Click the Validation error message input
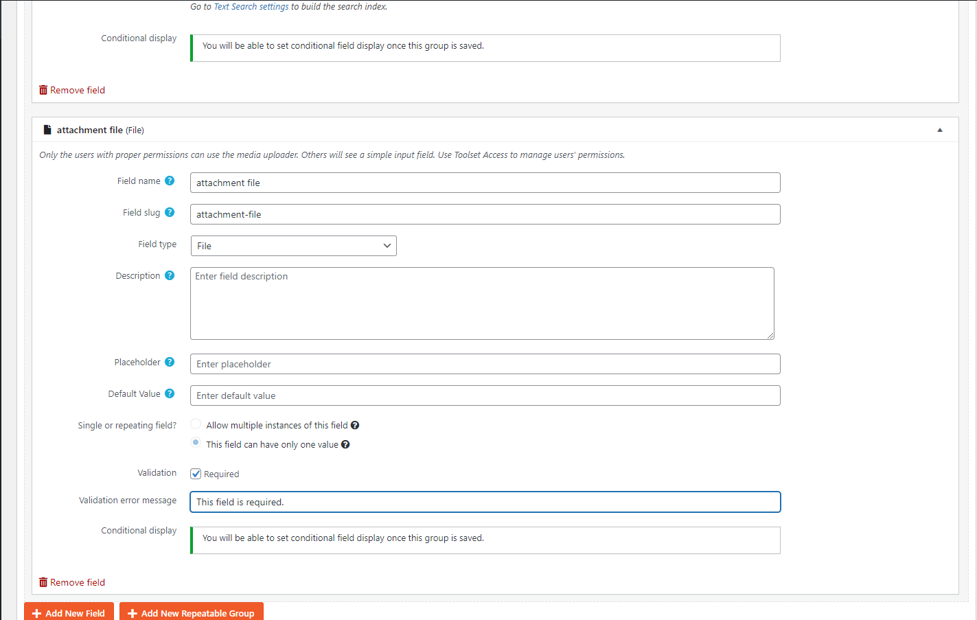The image size is (977, 620). (485, 502)
